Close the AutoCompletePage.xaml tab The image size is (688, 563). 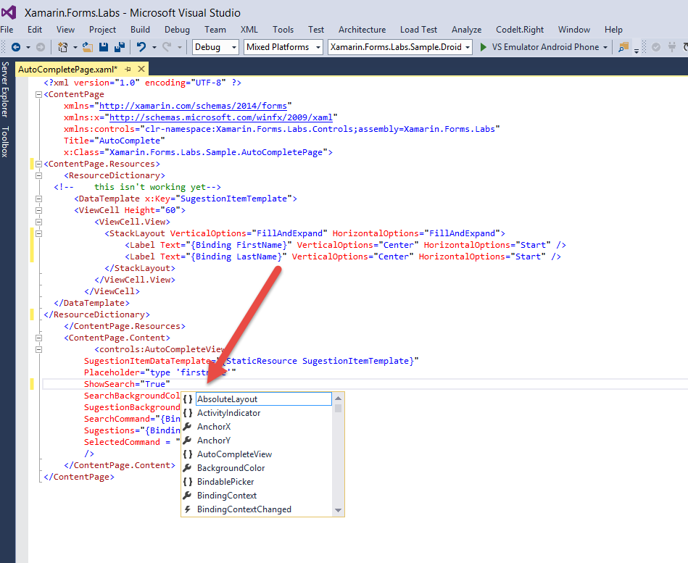pos(141,69)
